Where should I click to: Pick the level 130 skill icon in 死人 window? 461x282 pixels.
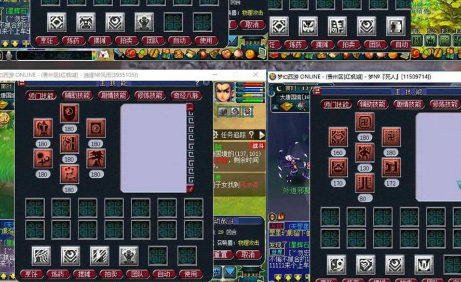click(364, 152)
